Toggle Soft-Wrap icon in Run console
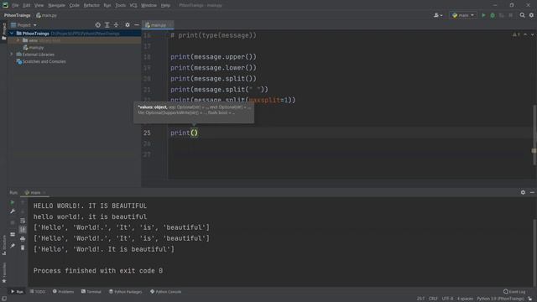 coord(23,221)
